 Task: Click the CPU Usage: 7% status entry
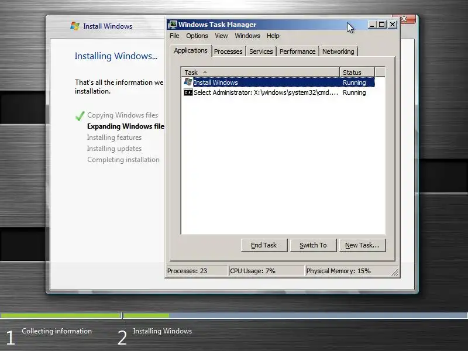(266, 271)
